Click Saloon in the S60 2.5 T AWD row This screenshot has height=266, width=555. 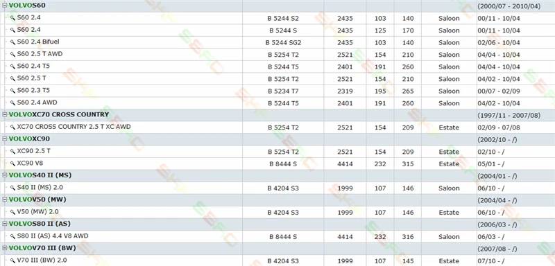(x=449, y=55)
